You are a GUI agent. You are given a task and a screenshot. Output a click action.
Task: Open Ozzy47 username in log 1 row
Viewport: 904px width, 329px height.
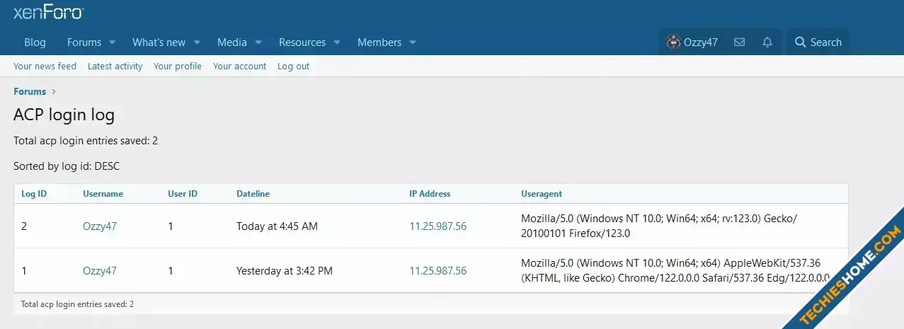tap(100, 270)
